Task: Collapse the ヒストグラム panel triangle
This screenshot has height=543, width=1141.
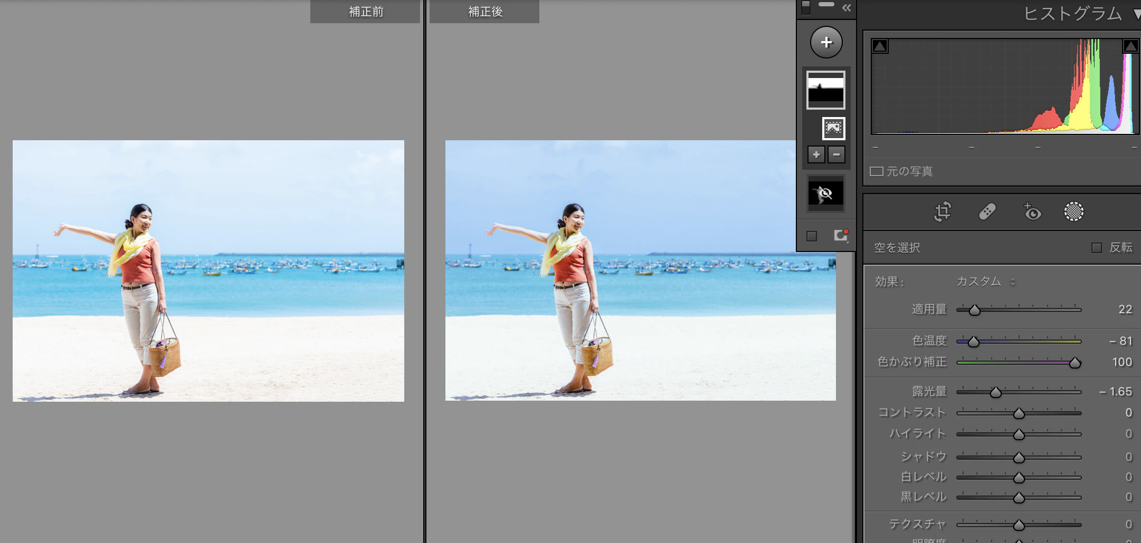Action: click(1136, 14)
